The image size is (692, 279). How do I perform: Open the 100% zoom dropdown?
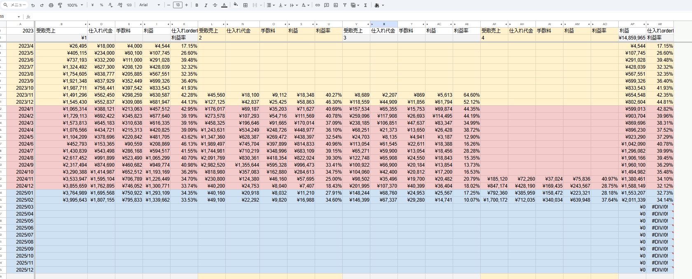[x=75, y=5]
